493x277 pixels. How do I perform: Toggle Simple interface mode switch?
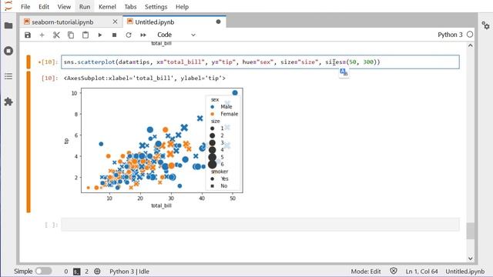pyautogui.click(x=43, y=271)
